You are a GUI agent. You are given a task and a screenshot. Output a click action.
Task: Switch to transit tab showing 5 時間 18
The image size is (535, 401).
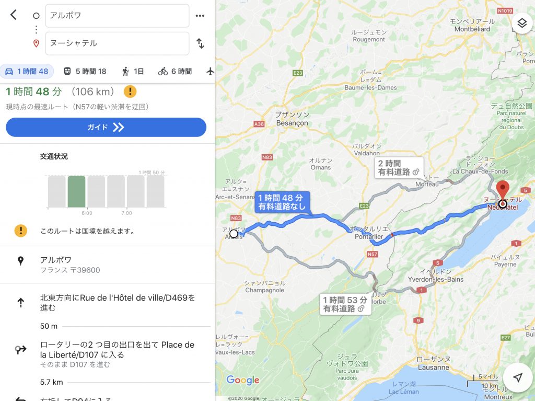(85, 72)
